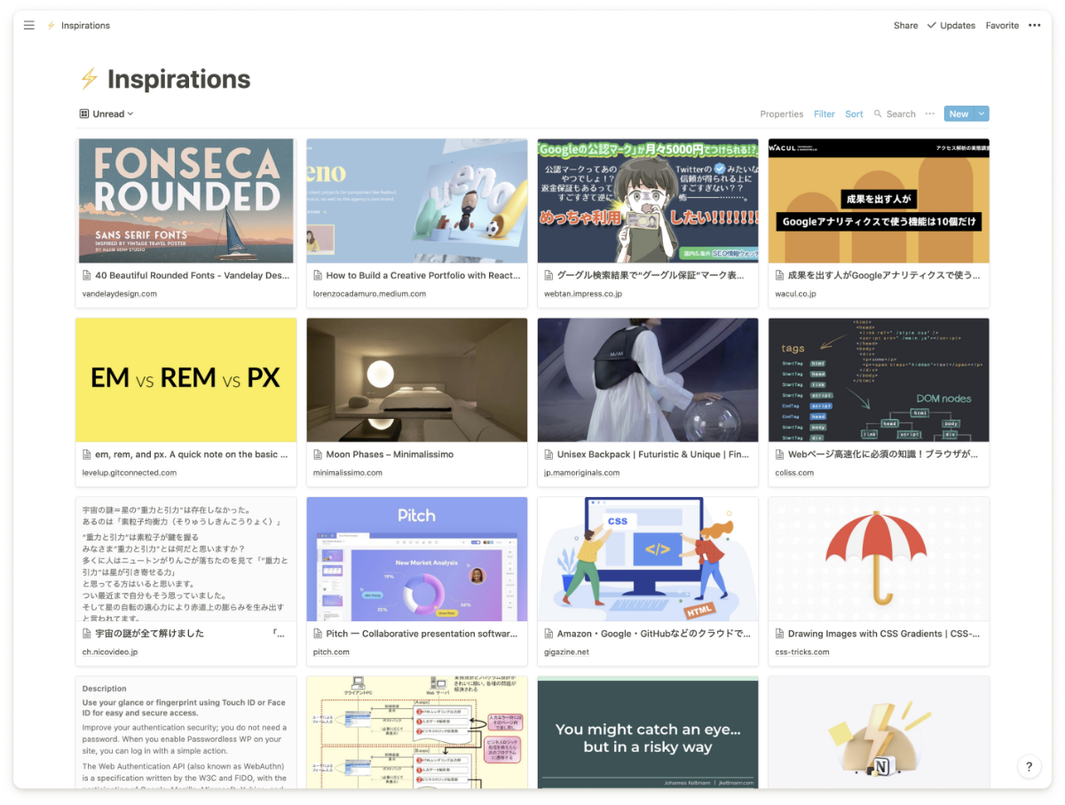
Task: Open the sidebar hamburger menu
Action: [x=29, y=26]
